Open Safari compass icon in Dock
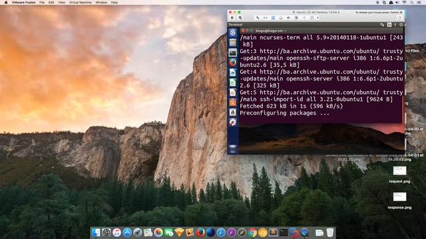 coord(221,232)
